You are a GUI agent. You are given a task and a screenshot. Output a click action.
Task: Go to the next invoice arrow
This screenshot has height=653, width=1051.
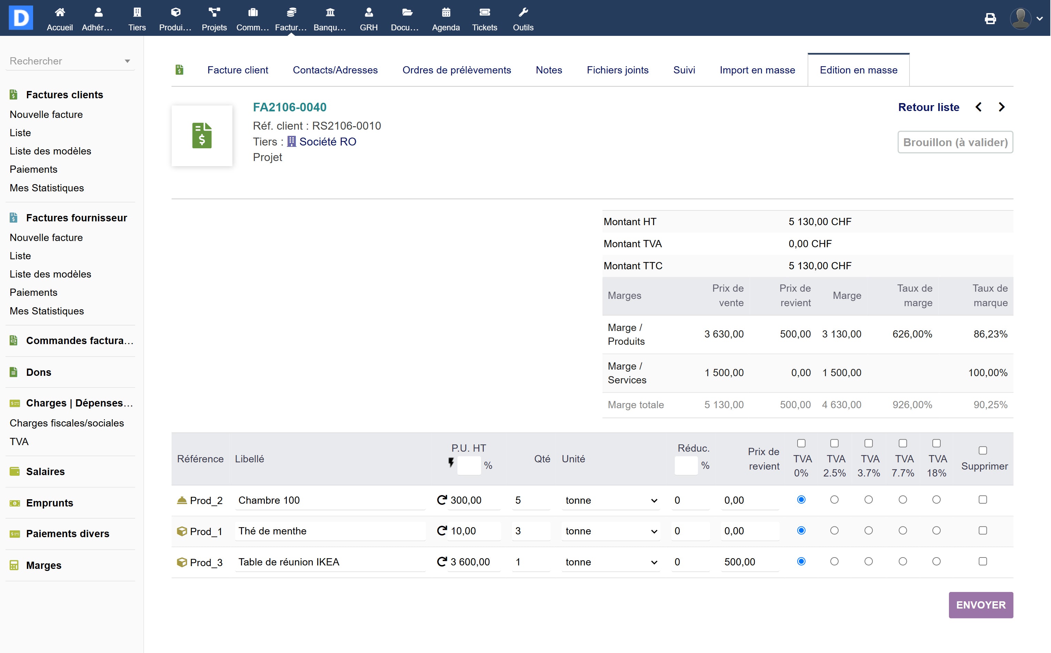pos(1001,107)
